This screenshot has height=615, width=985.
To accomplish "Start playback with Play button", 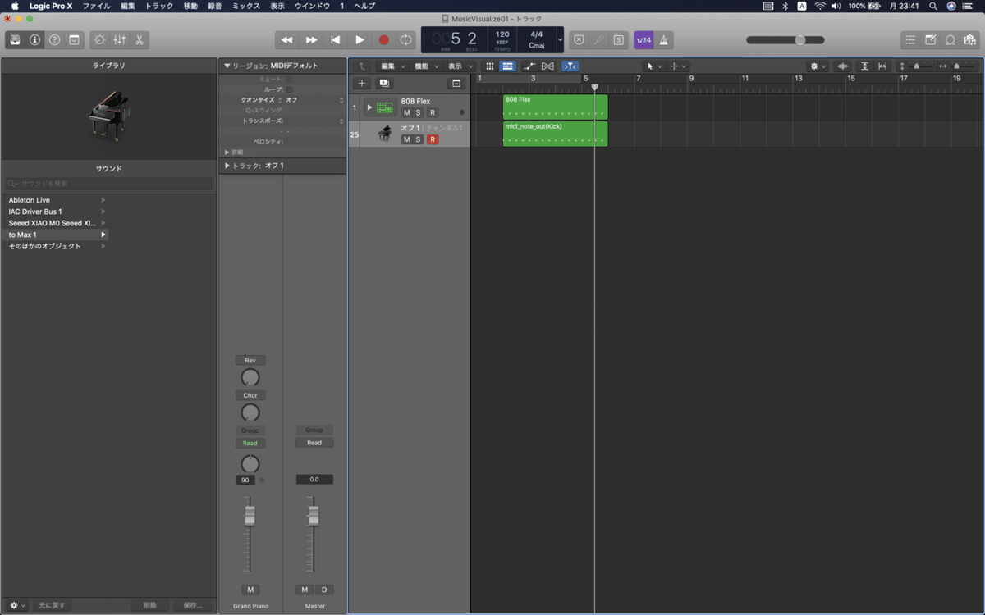I will click(360, 39).
